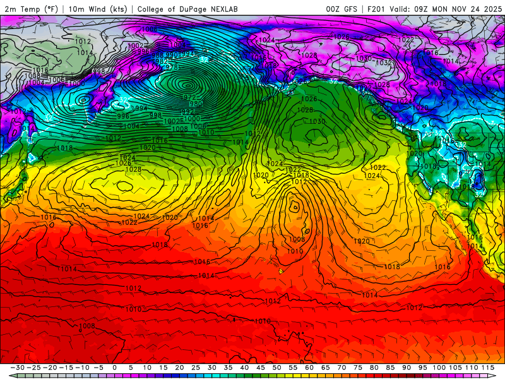Click the 105 legend scale value
The height and width of the screenshot is (379, 505).
455,368
